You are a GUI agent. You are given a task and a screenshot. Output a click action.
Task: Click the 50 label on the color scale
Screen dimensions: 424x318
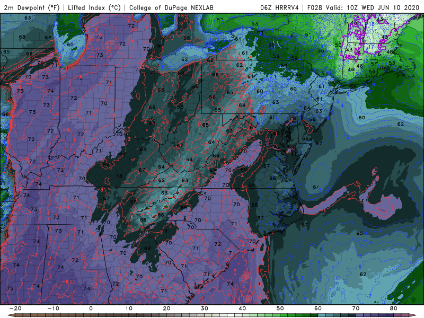click(280, 308)
